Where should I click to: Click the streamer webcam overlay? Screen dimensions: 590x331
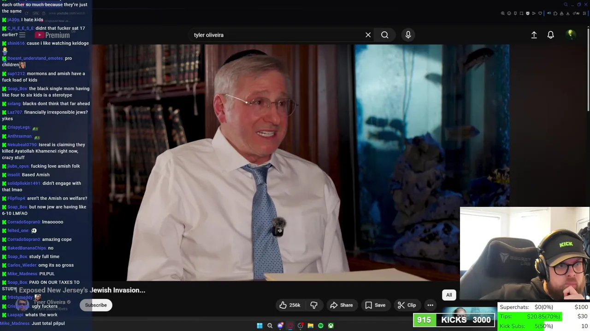pyautogui.click(x=525, y=253)
